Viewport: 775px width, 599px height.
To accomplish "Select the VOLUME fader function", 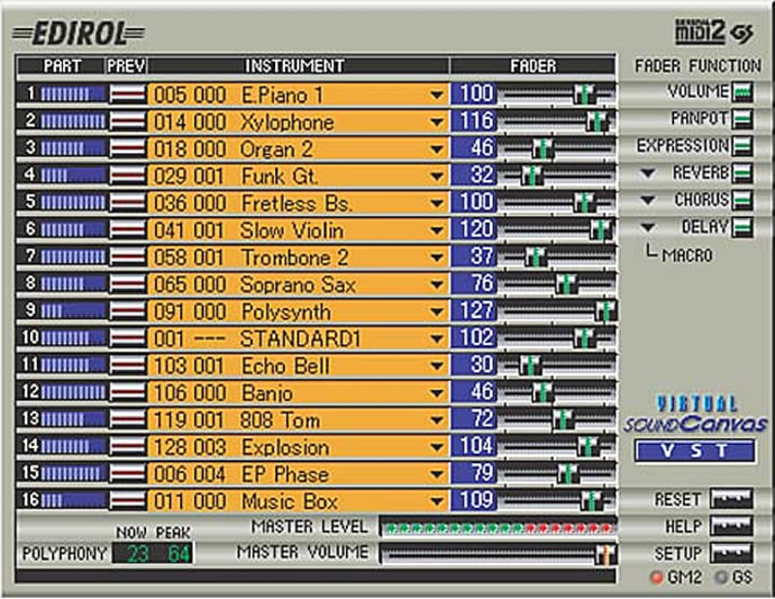I will pyautogui.click(x=742, y=92).
